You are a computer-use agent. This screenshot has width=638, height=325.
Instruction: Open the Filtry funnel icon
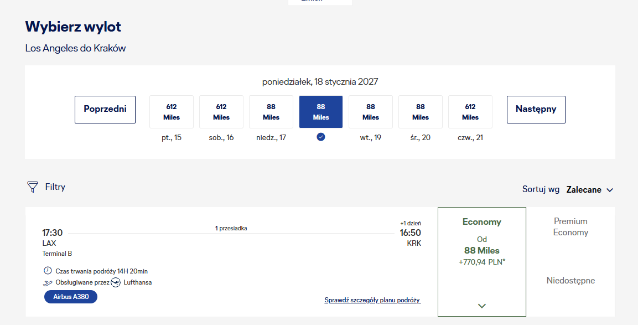point(32,187)
